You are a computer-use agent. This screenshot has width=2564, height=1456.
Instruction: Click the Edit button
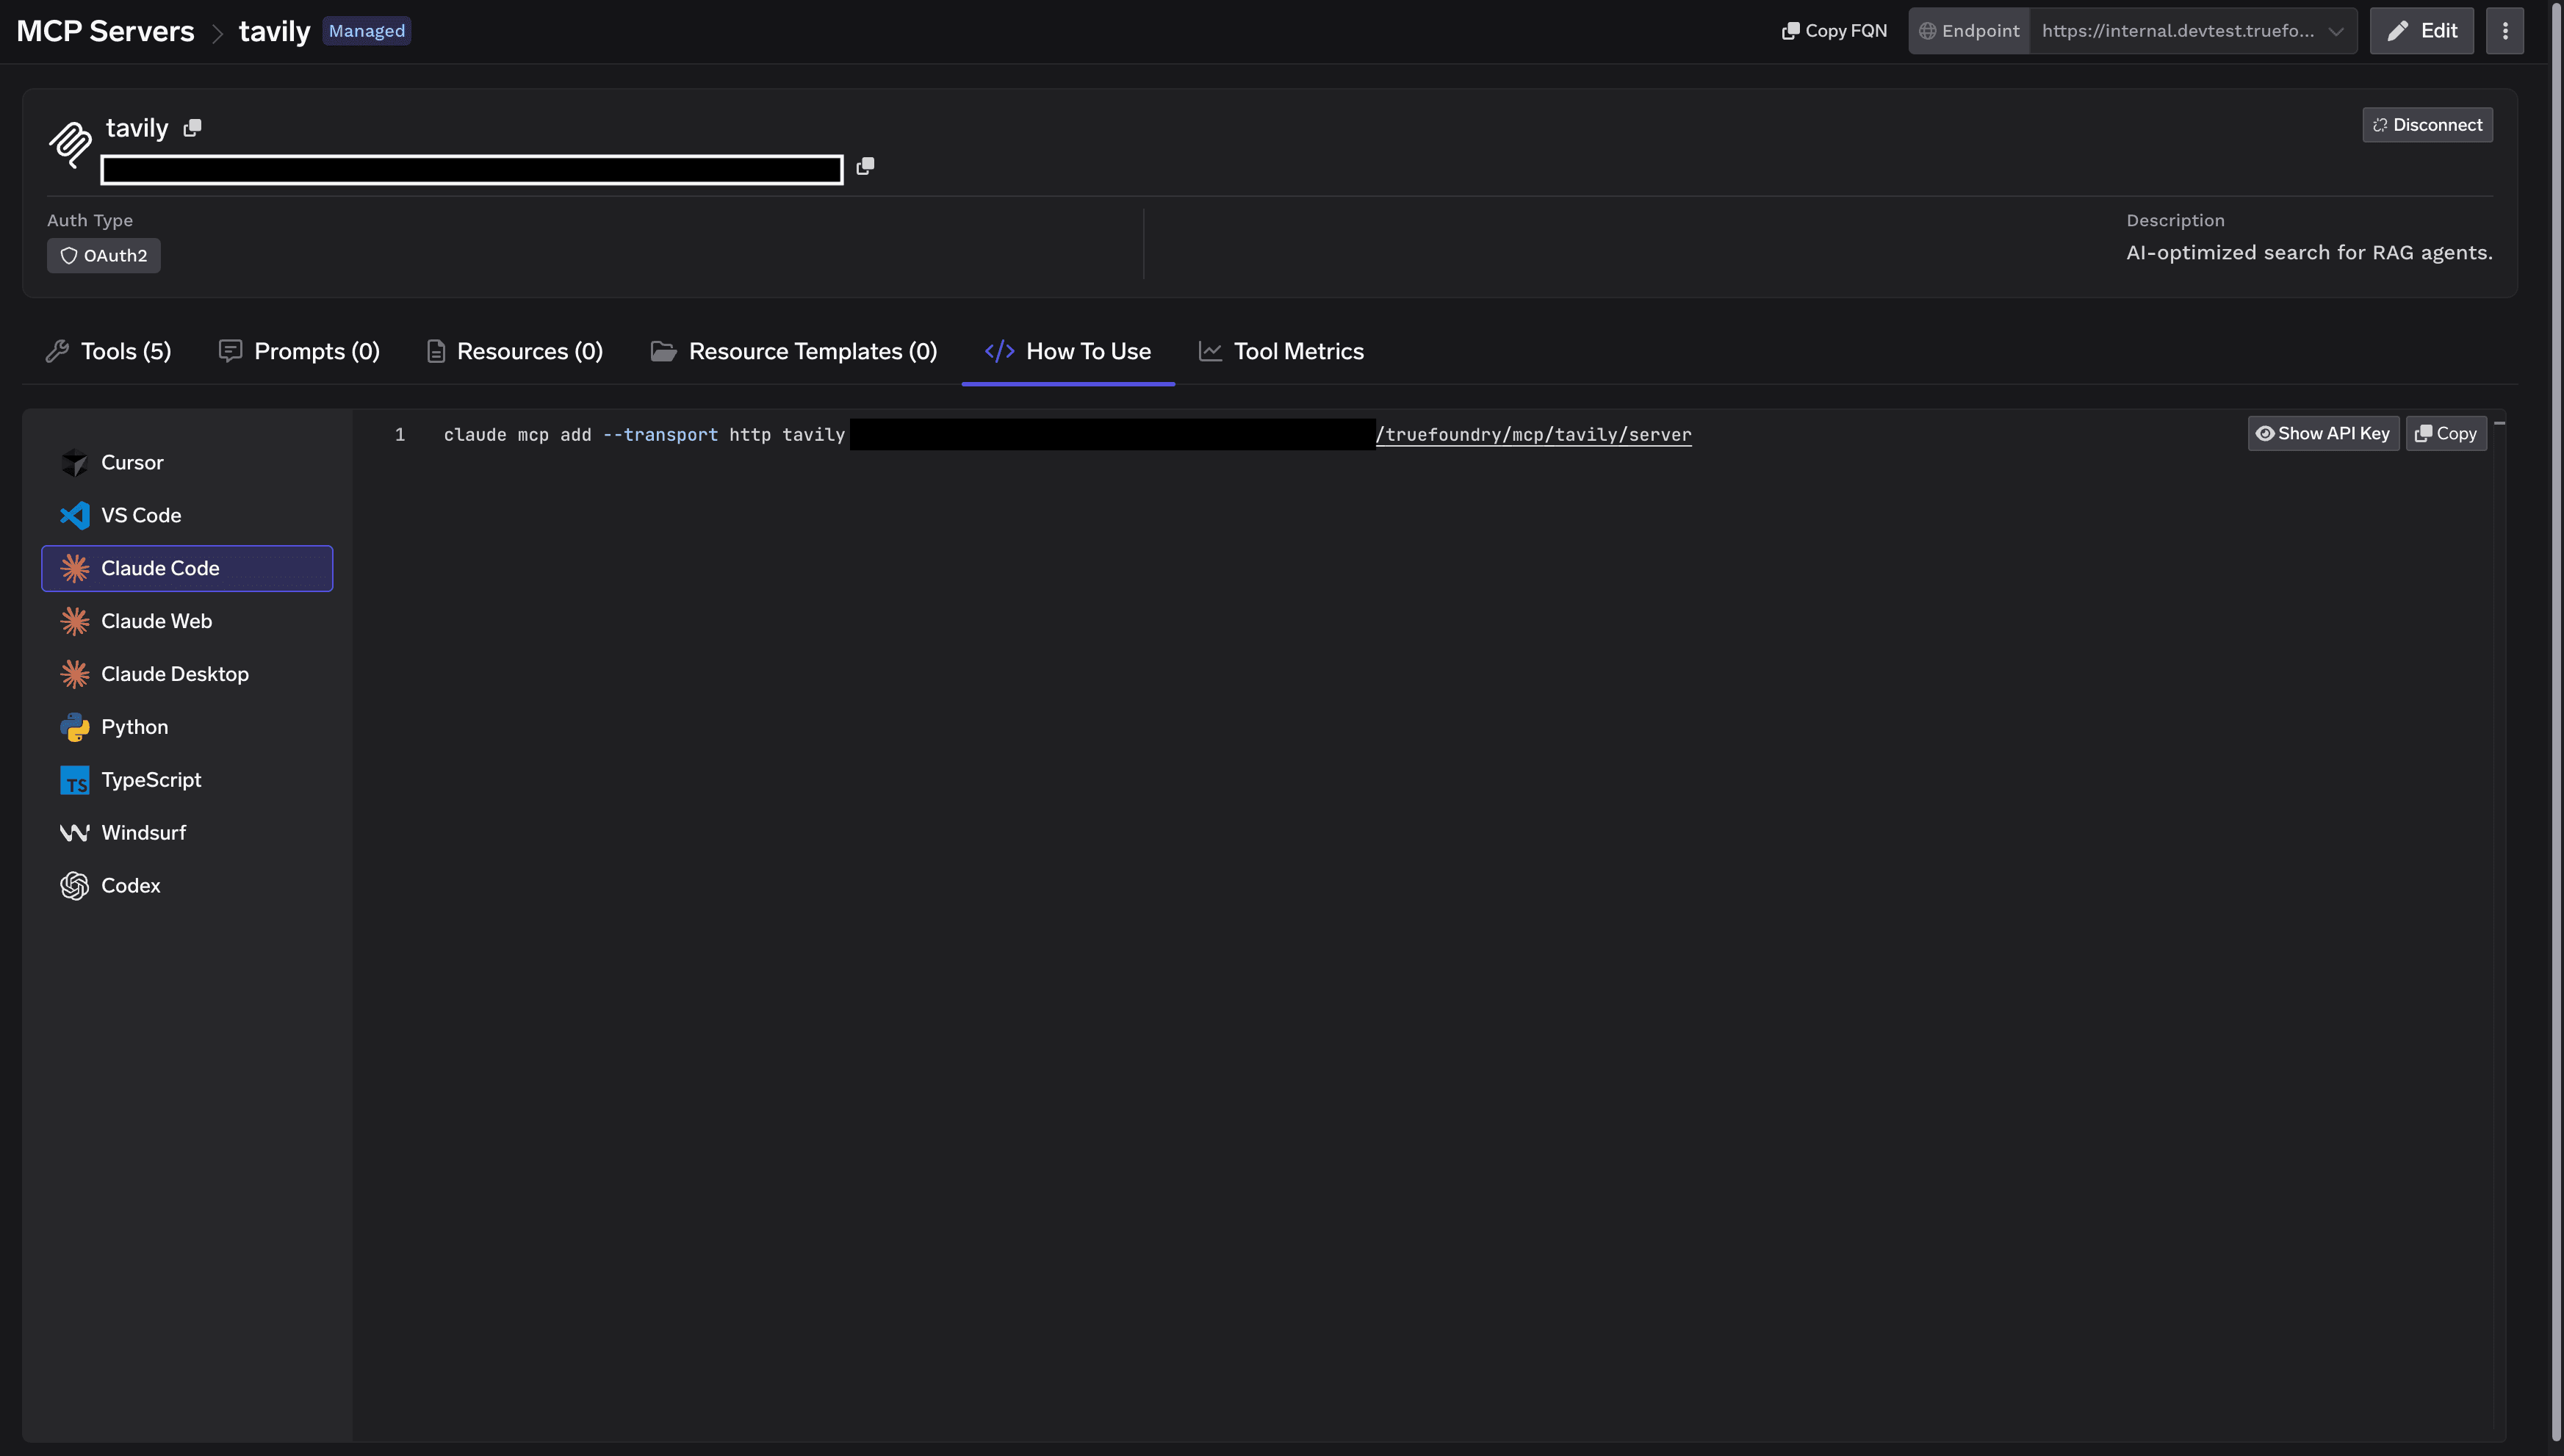point(2421,31)
